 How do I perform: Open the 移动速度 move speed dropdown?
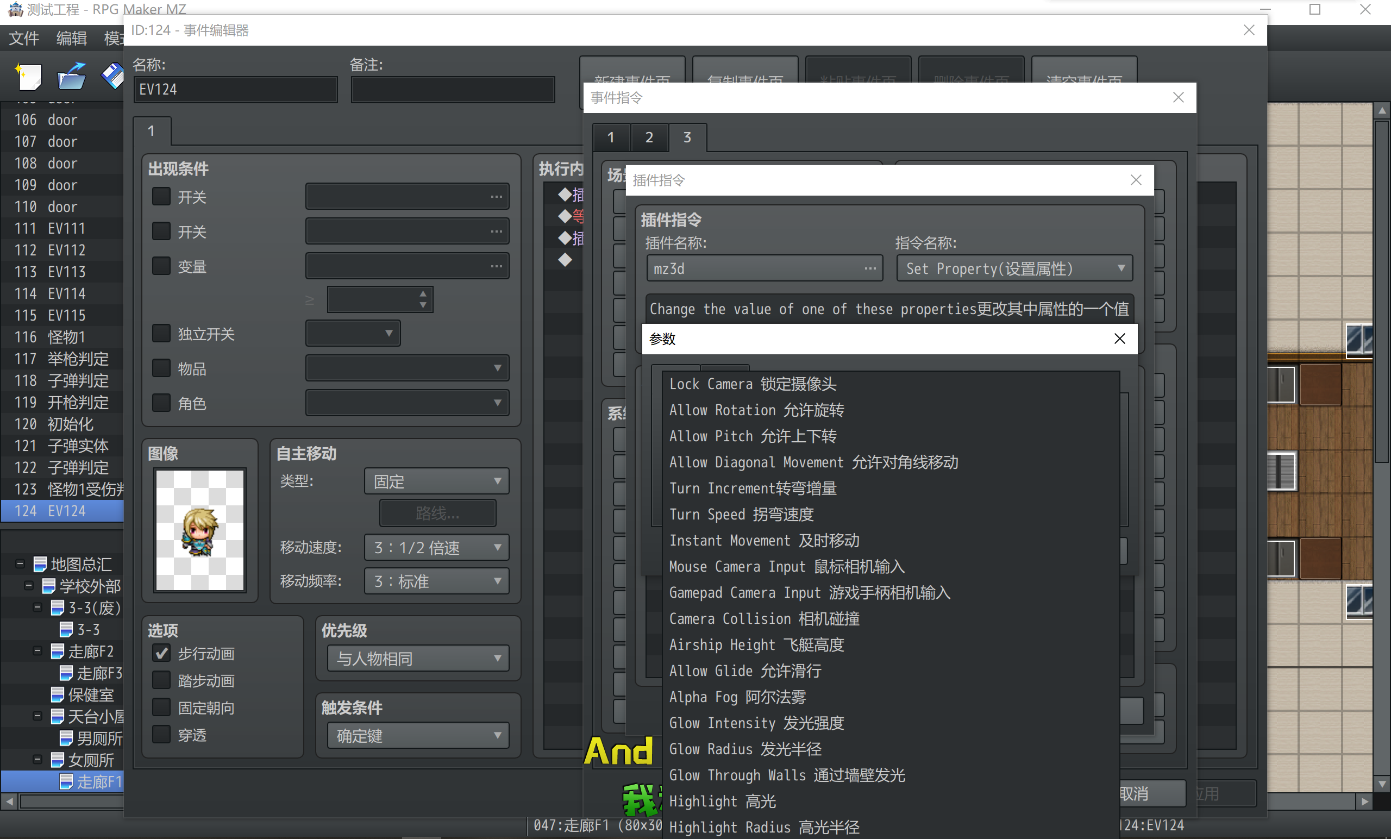pos(436,547)
